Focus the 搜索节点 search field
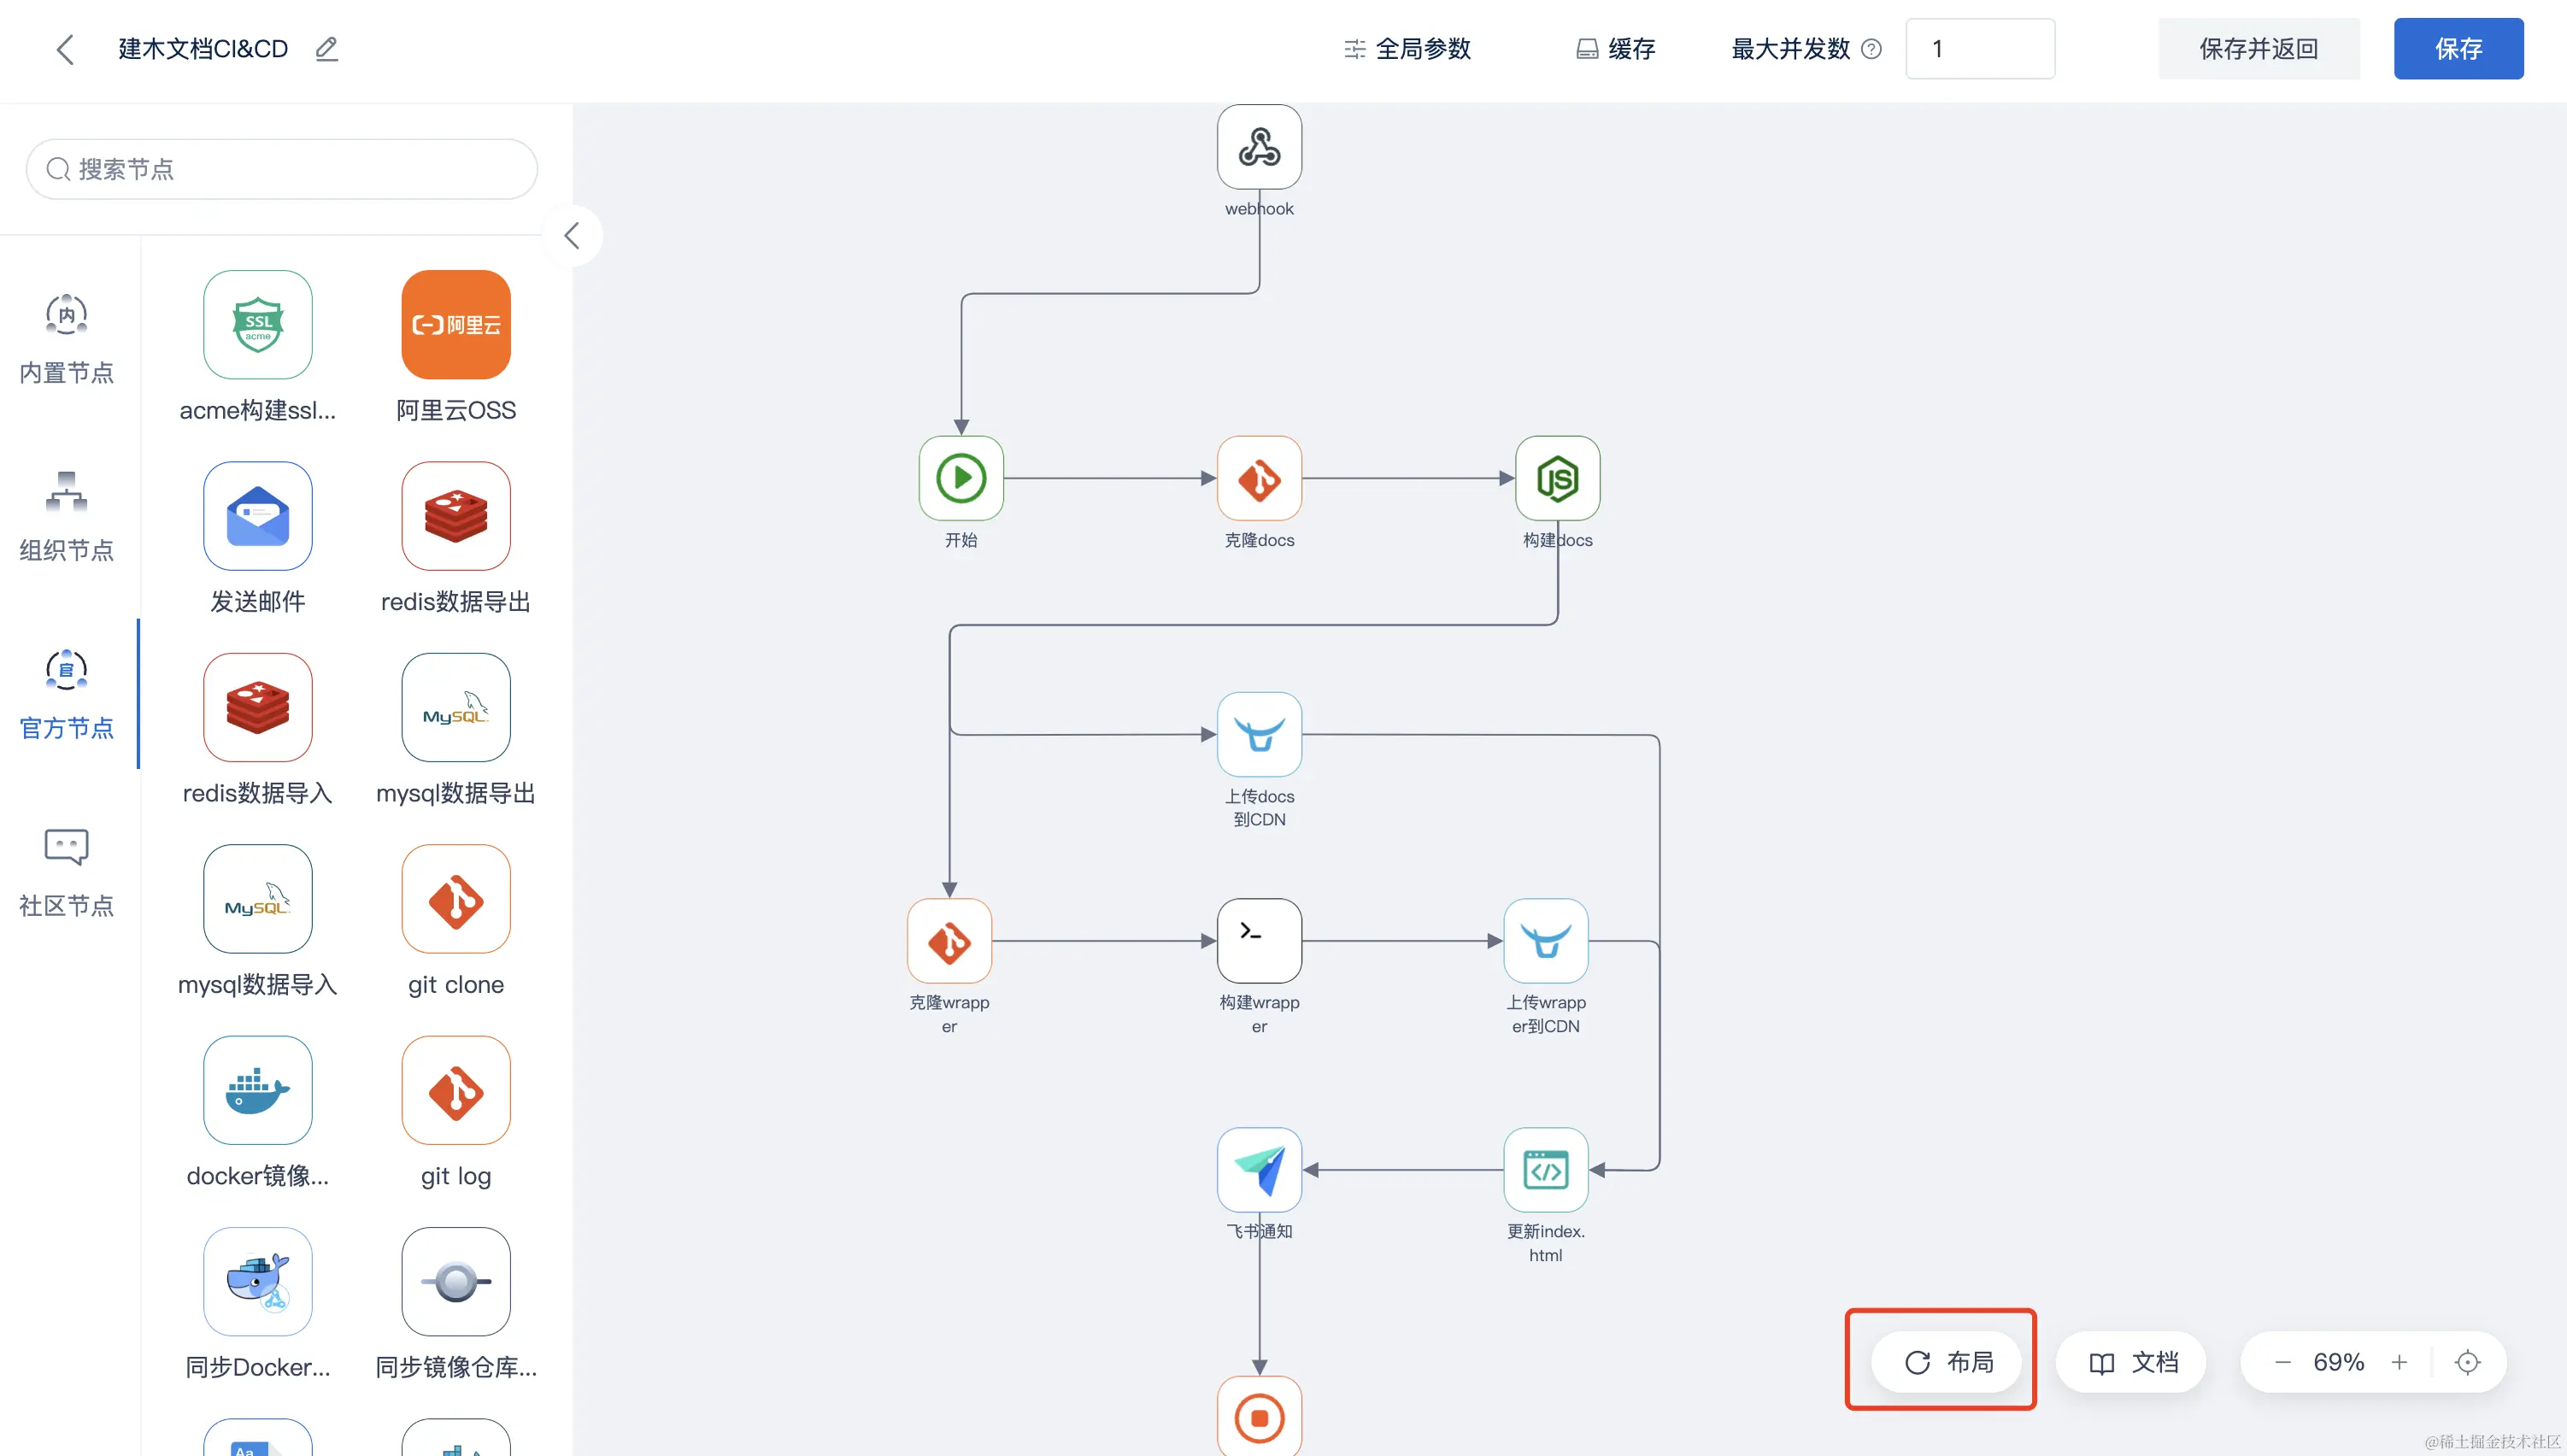2567x1456 pixels. tap(282, 169)
